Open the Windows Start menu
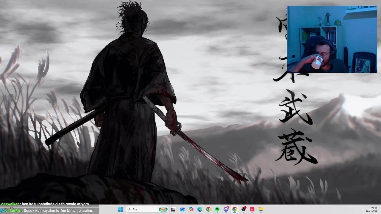381x214 pixels. tap(120, 209)
